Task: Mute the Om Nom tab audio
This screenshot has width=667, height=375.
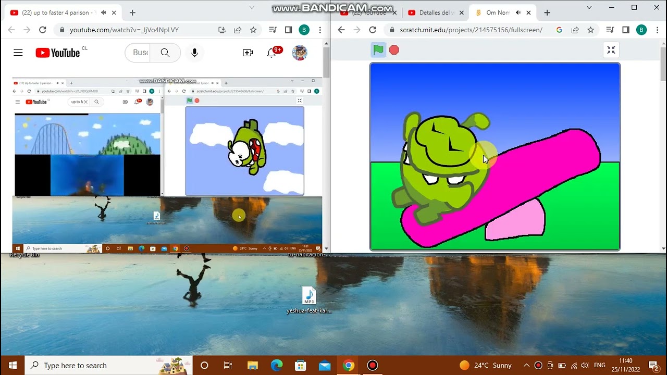Action: 518,12
